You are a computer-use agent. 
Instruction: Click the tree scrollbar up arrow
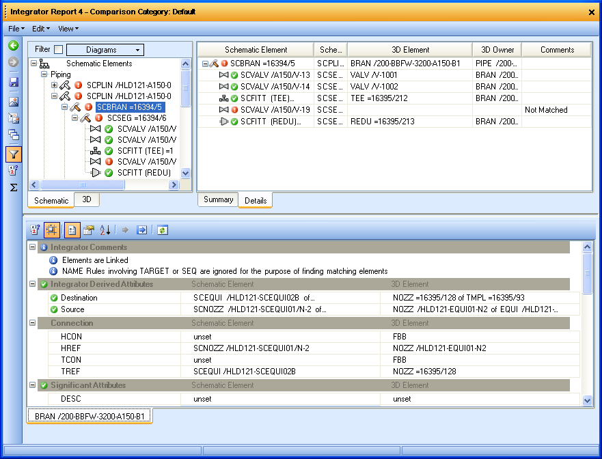tap(185, 64)
